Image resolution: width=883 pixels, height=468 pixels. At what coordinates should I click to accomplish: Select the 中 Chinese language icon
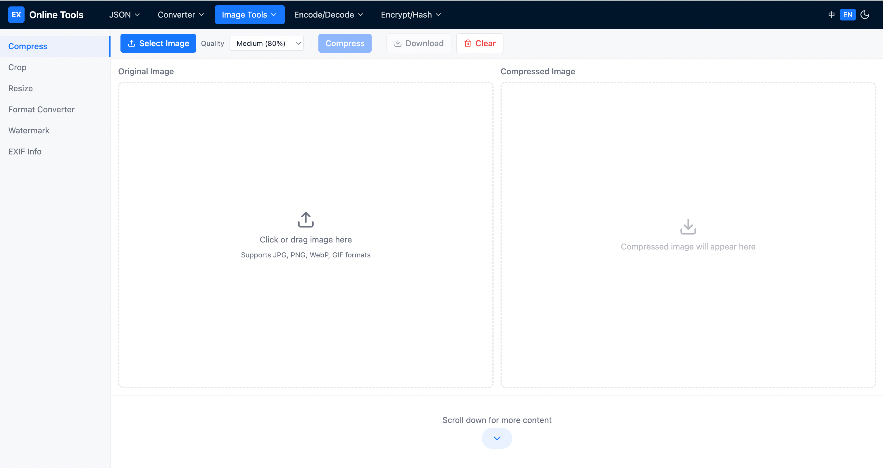(831, 14)
